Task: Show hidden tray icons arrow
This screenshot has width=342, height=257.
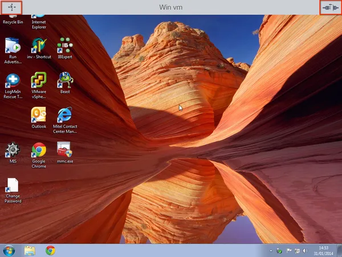Action: [x=271, y=251]
